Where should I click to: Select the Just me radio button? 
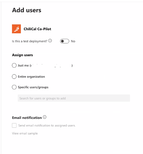pos(14,65)
